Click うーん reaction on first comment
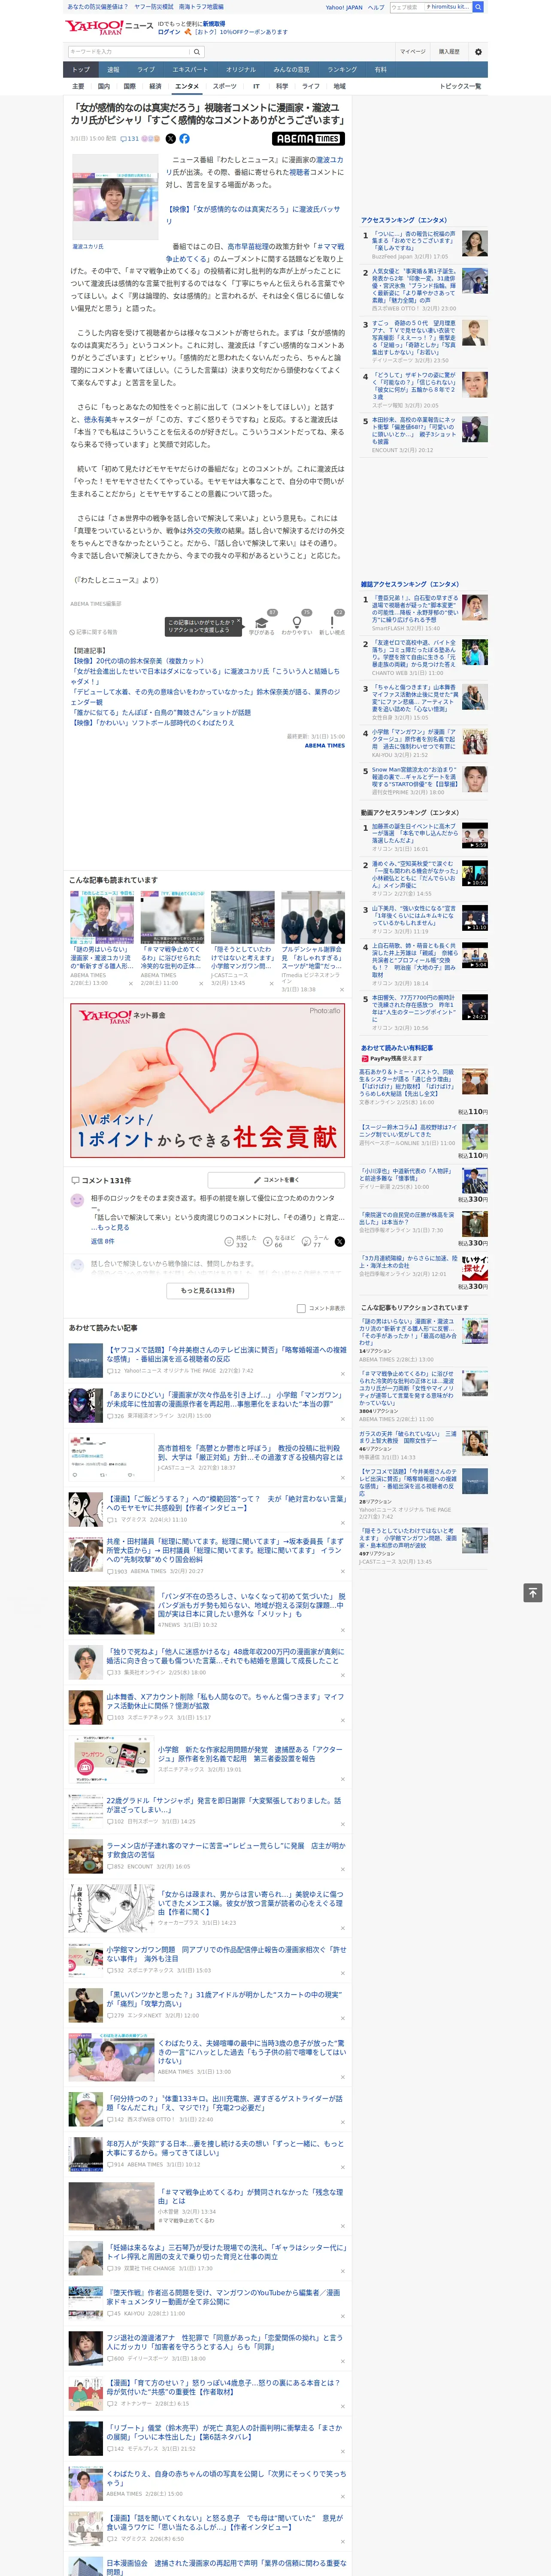The height and width of the screenshot is (2576, 551). [x=316, y=1241]
